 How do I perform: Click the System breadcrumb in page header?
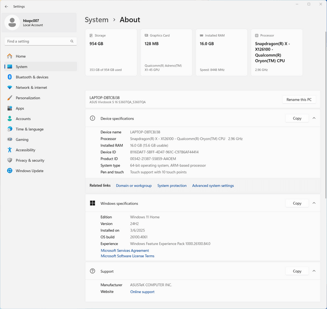(x=97, y=20)
